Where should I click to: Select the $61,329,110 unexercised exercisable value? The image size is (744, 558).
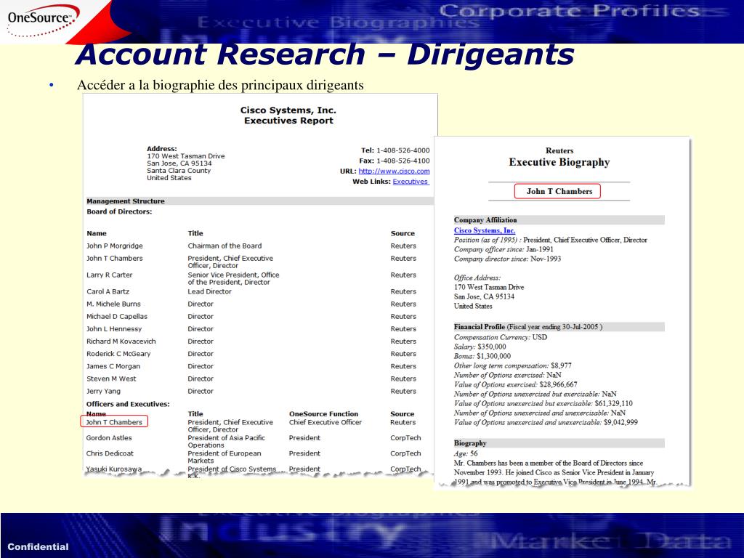613,404
